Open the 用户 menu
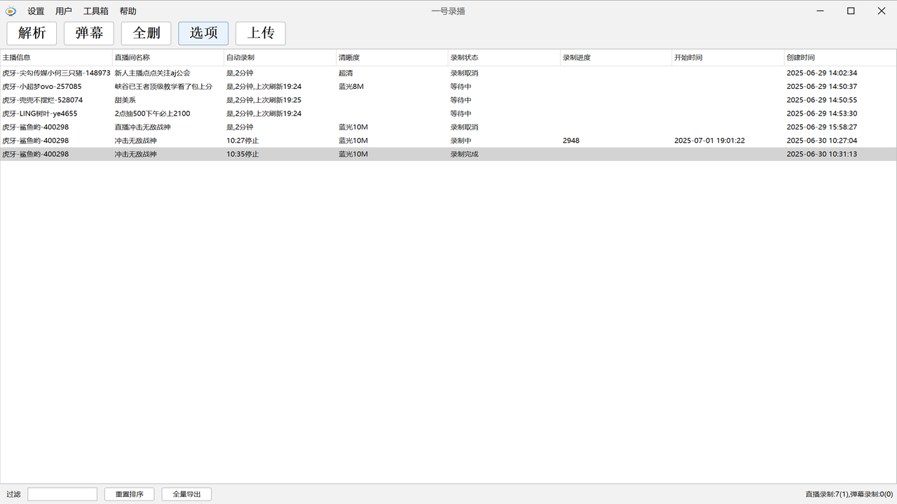This screenshot has width=897, height=504. click(x=64, y=11)
